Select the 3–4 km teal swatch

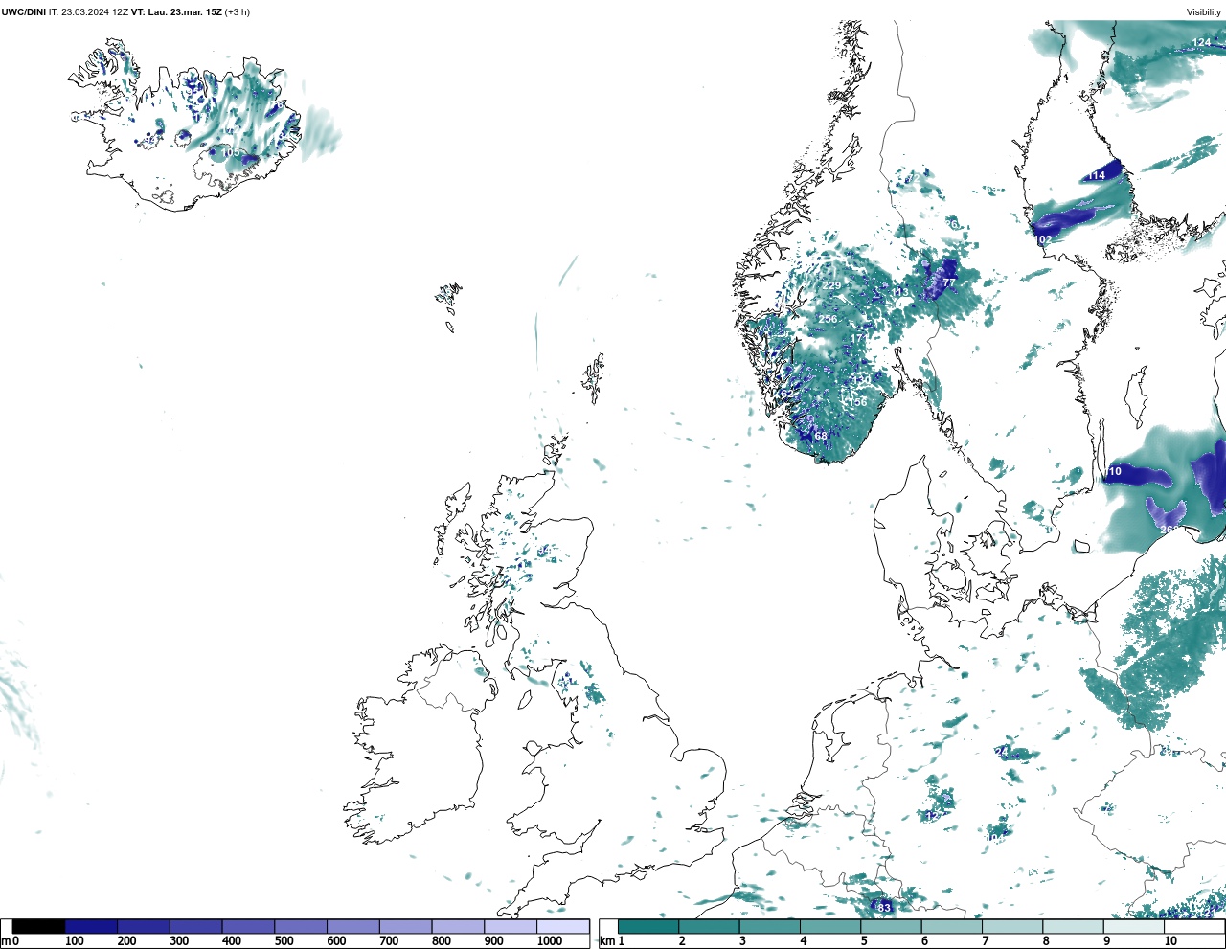pyautogui.click(x=769, y=926)
